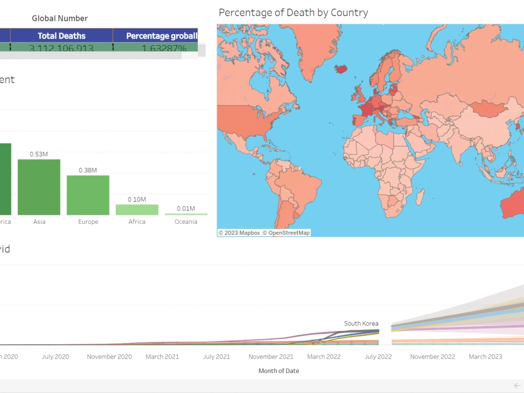Click the Oceania bar showing 0.01M
This screenshot has height=393, width=524.
(185, 214)
